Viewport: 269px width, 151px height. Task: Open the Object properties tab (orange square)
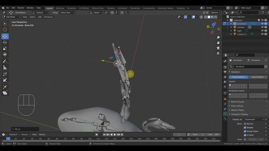coord(225,99)
